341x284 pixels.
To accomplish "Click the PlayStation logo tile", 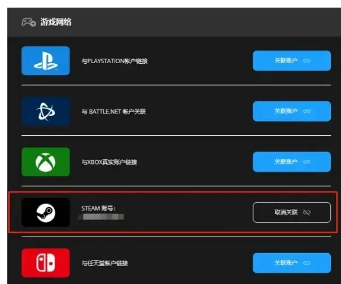I will point(46,61).
